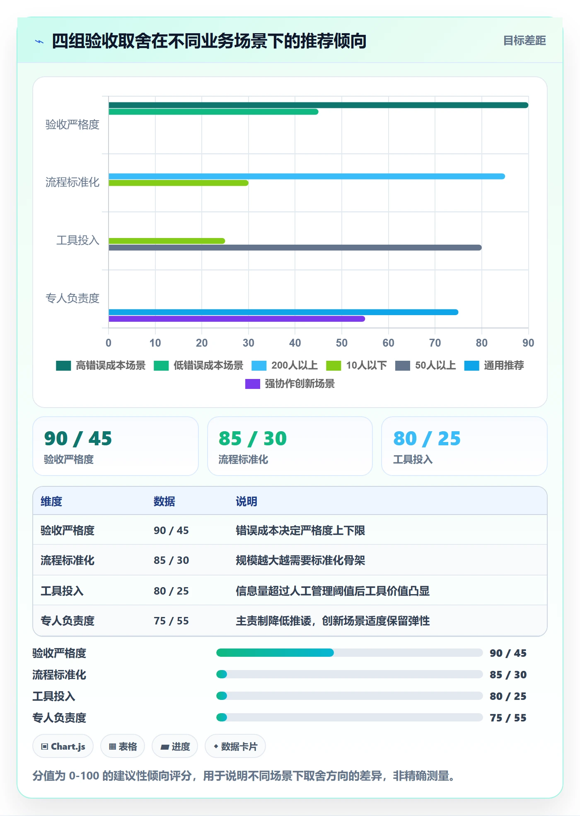
Task: Click table cell 75 / 55
Action: (x=171, y=621)
